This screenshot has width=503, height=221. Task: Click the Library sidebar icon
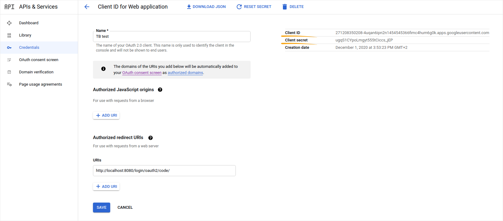click(x=9, y=35)
